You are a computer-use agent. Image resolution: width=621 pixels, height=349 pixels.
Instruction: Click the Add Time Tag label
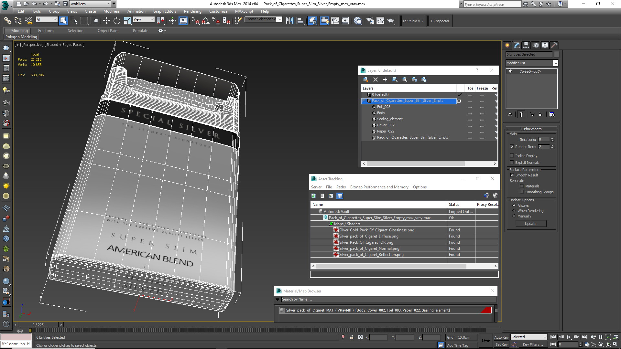click(x=457, y=345)
